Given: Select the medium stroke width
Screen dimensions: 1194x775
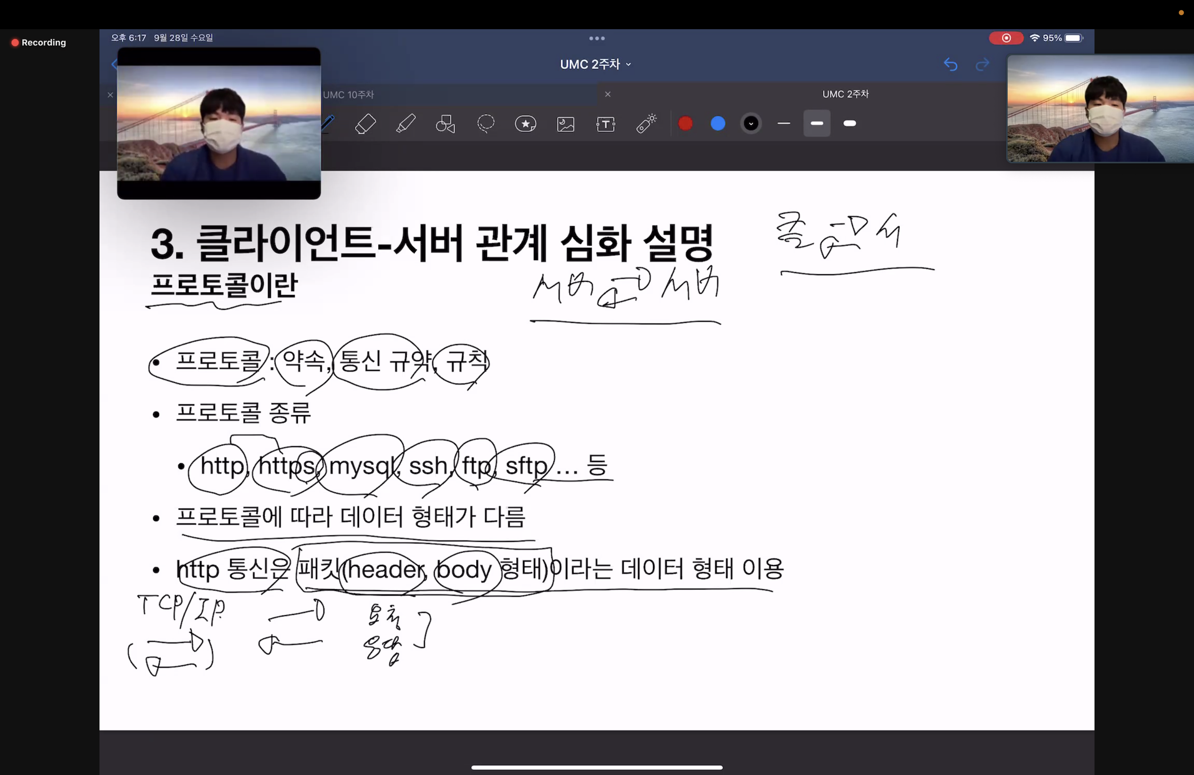Looking at the screenshot, I should tap(817, 124).
